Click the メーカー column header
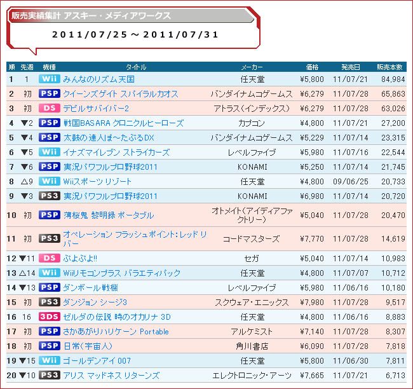Image resolution: width=413 pixels, height=389 pixels. pos(252,67)
